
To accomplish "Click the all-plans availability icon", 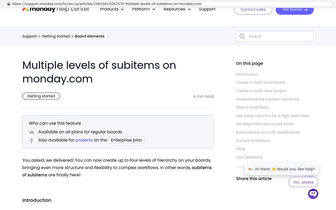I will point(31,132).
